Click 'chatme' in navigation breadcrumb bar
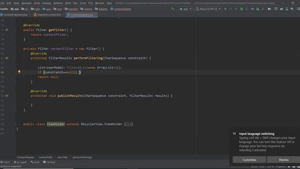 tap(86, 9)
